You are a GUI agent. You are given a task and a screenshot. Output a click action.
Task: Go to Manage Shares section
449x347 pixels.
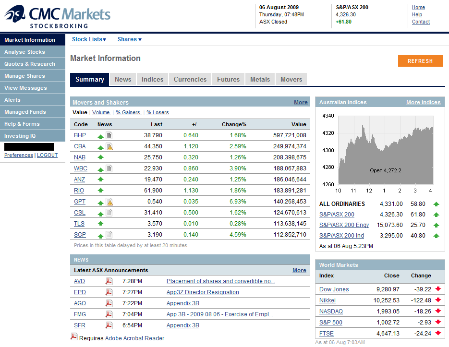click(x=33, y=76)
